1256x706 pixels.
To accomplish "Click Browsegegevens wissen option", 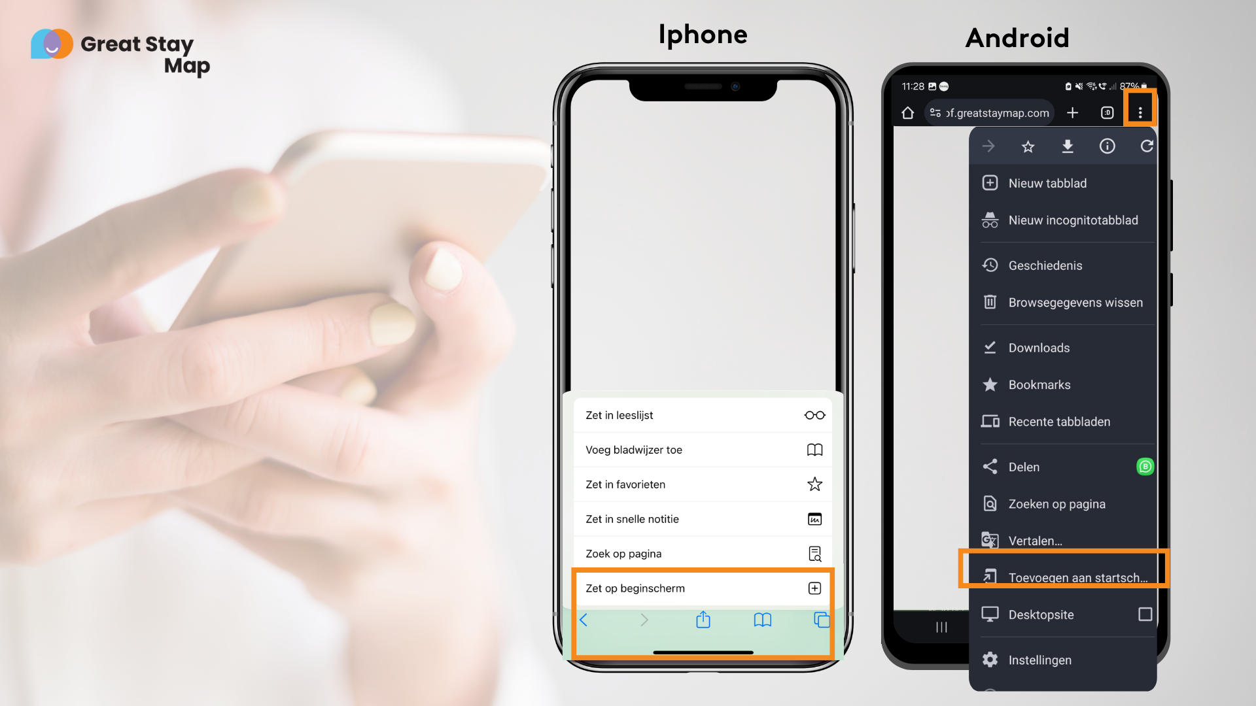I will pos(1070,303).
